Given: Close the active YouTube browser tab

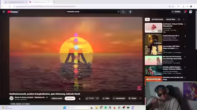Looking at the screenshot, I should [51, 2].
